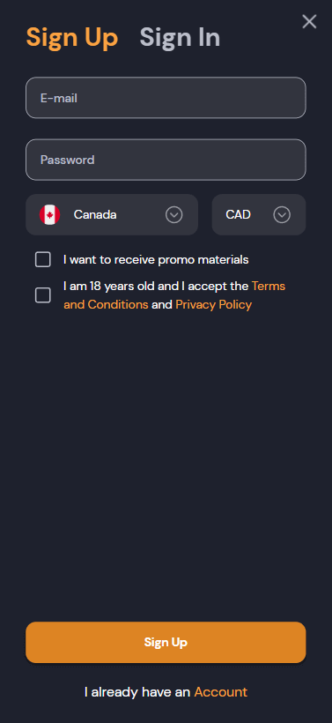The height and width of the screenshot is (723, 332).
Task: Expand currency list via chevron beside CAD
Action: pyautogui.click(x=282, y=214)
